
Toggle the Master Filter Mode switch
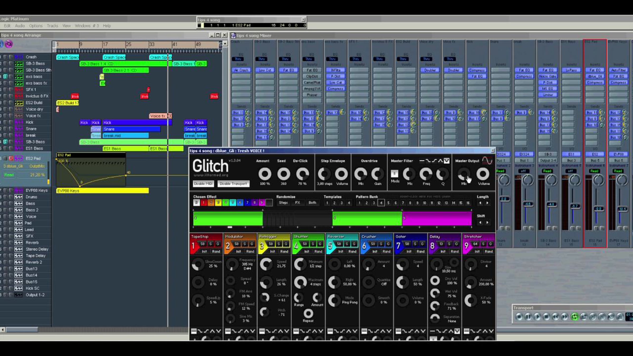[394, 174]
